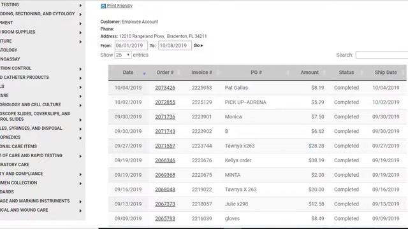Expand Wound Care submenu arrow

tap(80, 211)
